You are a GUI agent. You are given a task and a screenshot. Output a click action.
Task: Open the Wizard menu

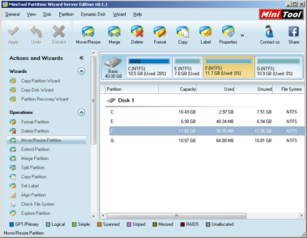120,14
